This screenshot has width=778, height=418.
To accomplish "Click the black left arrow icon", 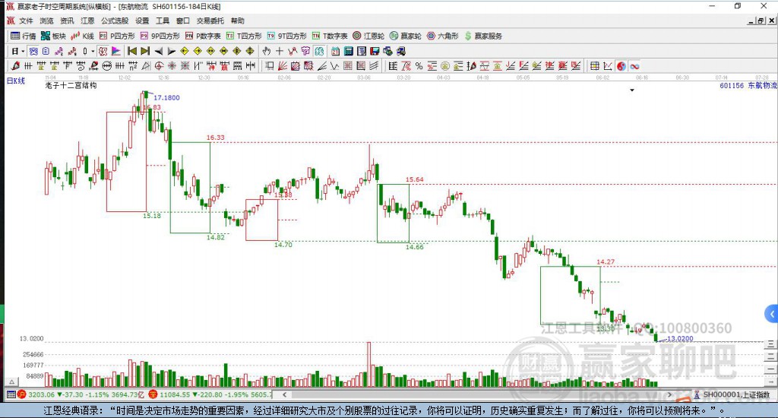I will click(x=158, y=51).
